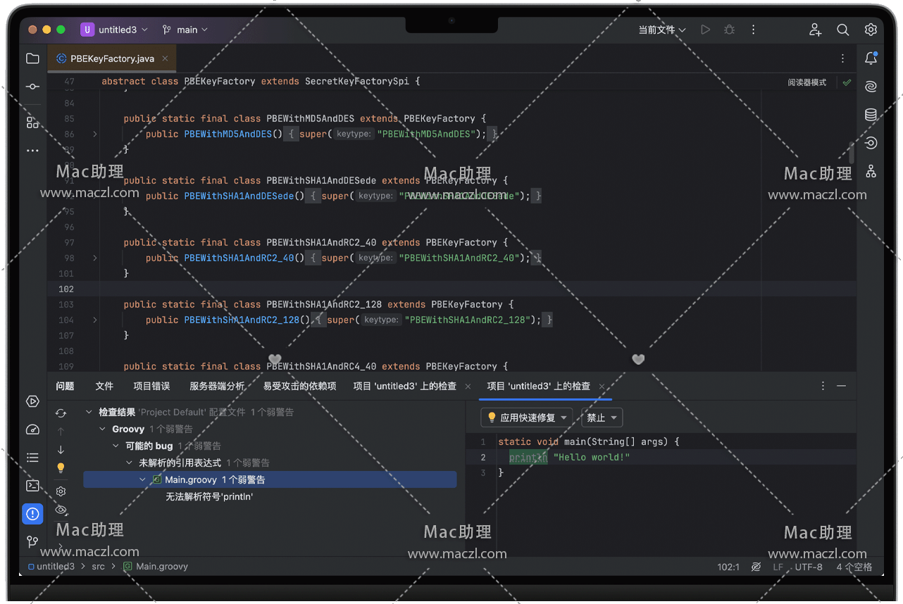Viewport: 903px width, 604px height.
Task: Toggle the eye preview icon in inspection panel
Action: point(61,510)
